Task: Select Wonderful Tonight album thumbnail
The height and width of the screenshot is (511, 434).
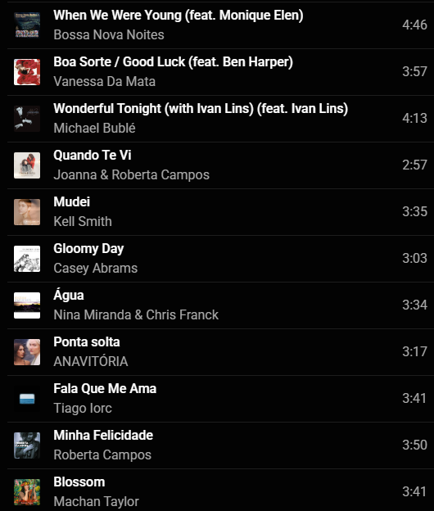Action: pyautogui.click(x=27, y=118)
